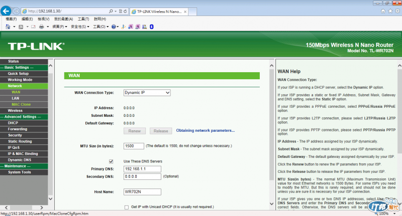The image size is (402, 216).
Task: Close the TP-LINK Wireless N Nano tab
Action: [x=185, y=12]
